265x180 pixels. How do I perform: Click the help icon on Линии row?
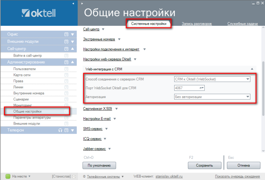pyautogui.click(x=67, y=87)
